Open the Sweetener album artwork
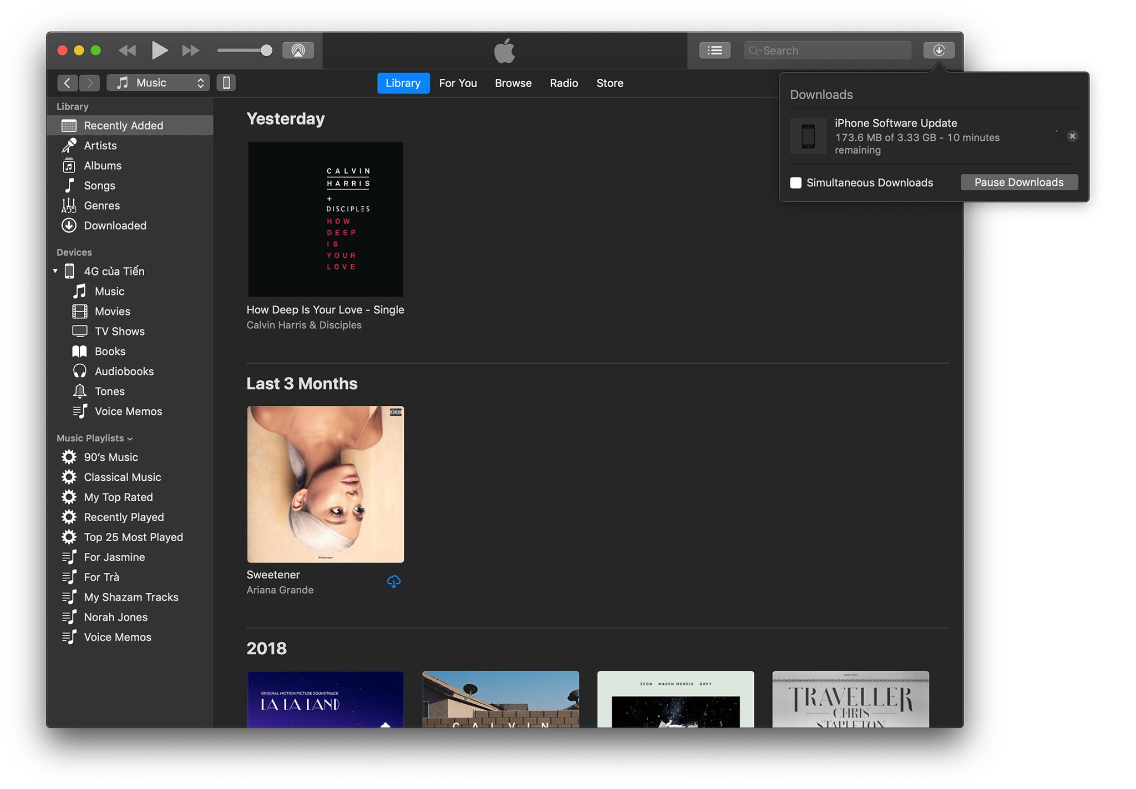 [x=326, y=484]
